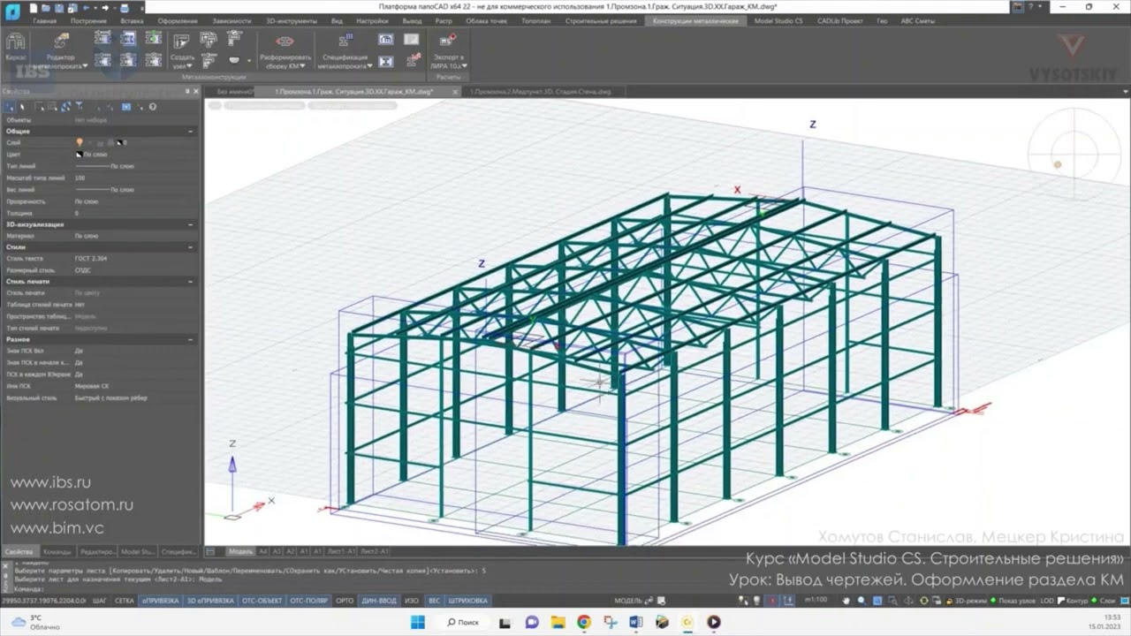Open the Построение ribbon tab
This screenshot has height=636, width=1131.
coord(88,20)
